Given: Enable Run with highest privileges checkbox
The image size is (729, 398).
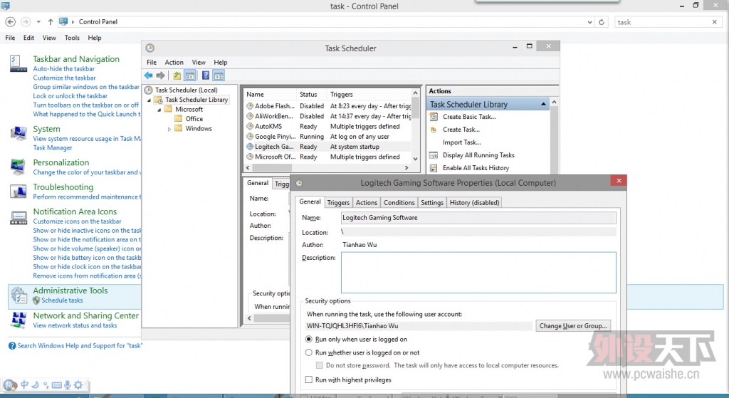Looking at the screenshot, I should coord(309,380).
